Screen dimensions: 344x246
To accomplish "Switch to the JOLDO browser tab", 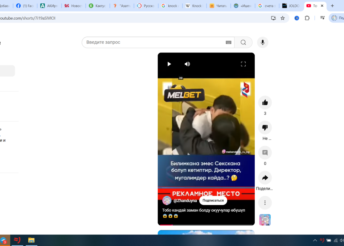I will (x=291, y=6).
